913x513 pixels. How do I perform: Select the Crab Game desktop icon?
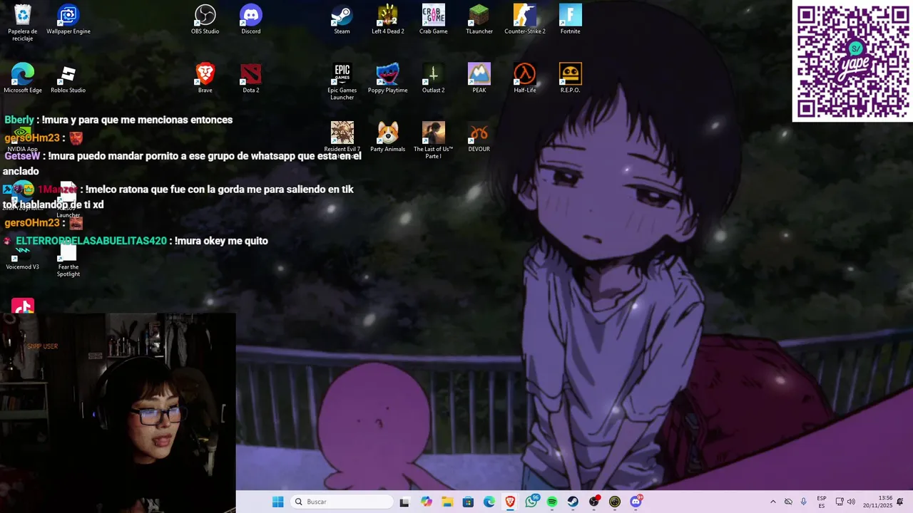(x=434, y=20)
